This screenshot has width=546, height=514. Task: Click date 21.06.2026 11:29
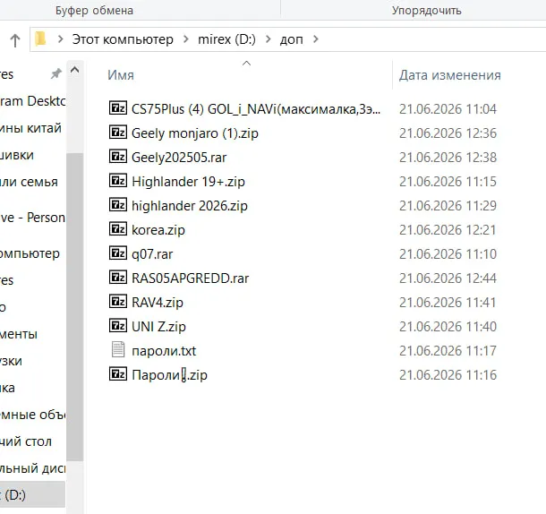pyautogui.click(x=448, y=206)
